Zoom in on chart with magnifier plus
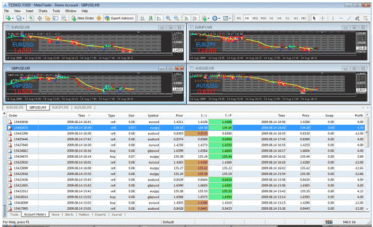The image size is (373, 227). (168, 19)
